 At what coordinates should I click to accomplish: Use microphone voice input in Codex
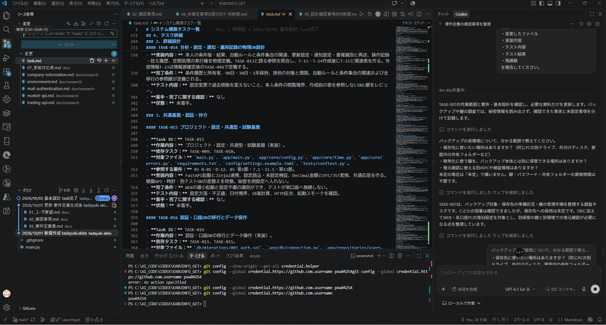584,289
